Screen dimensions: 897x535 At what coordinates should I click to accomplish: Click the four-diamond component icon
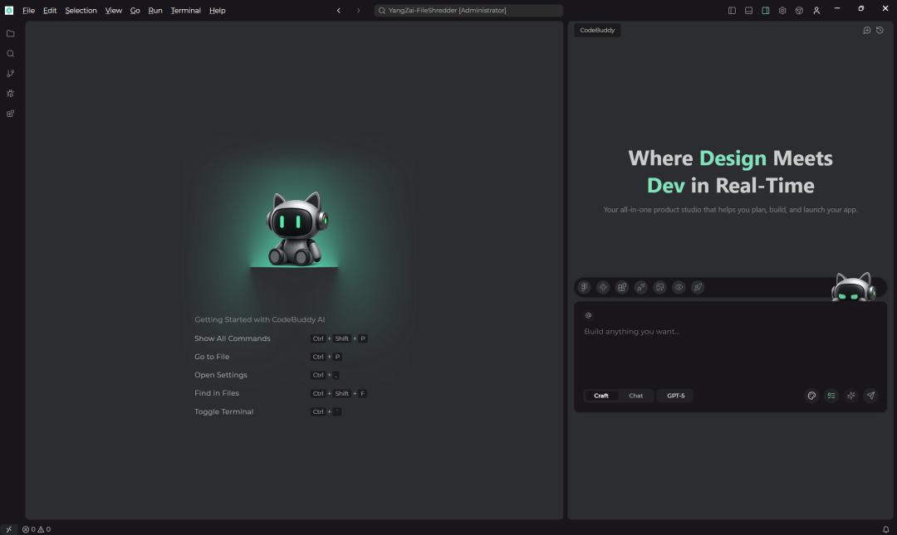coord(603,288)
